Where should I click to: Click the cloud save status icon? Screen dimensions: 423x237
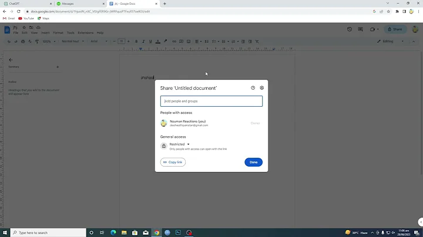[x=38, y=28]
